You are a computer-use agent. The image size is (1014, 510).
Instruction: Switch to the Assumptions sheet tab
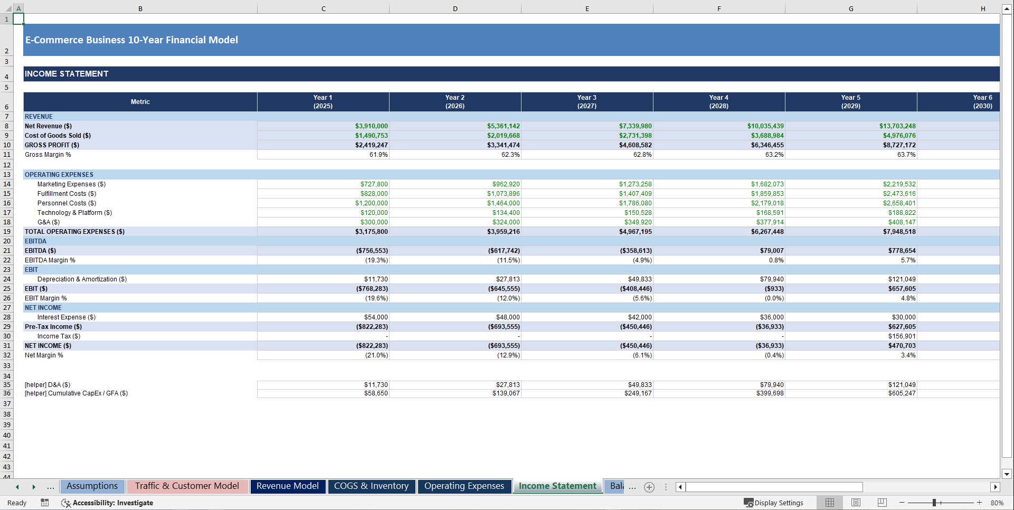click(x=92, y=486)
